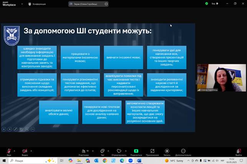Expand the audio options arrow next to Звук
Screen dimensions: 247x164
tap(14, 151)
